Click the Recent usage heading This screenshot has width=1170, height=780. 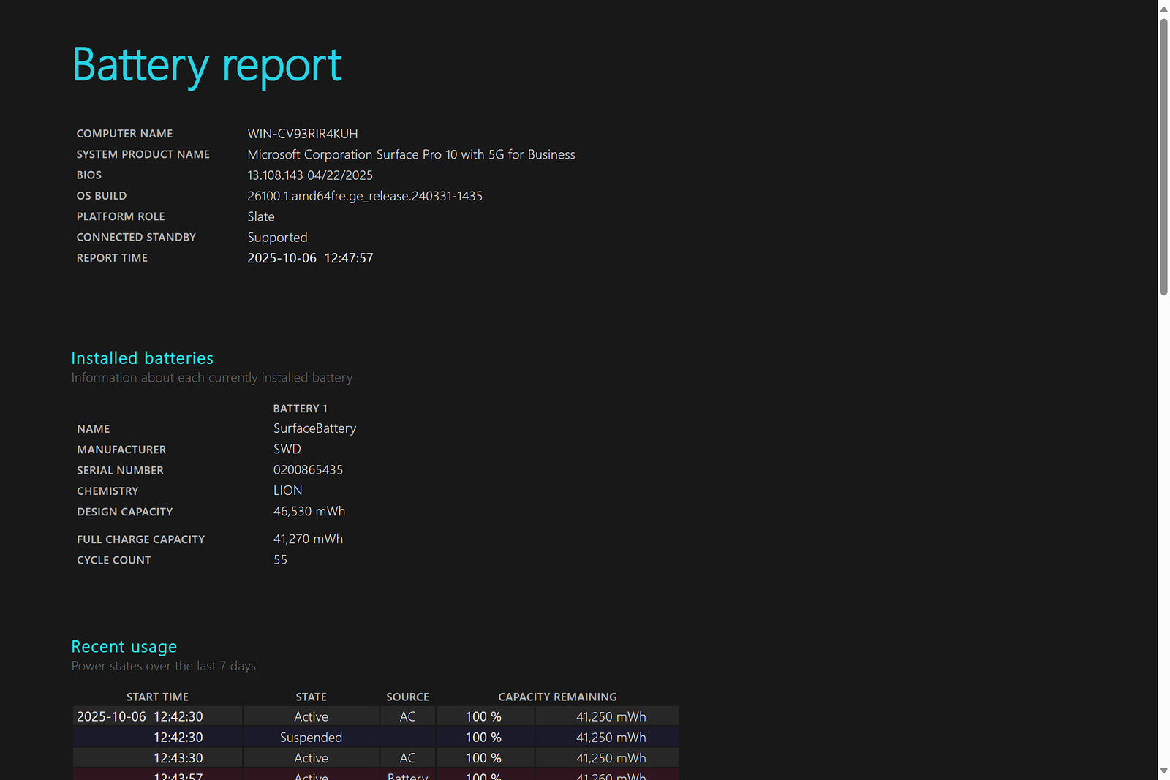tap(124, 647)
